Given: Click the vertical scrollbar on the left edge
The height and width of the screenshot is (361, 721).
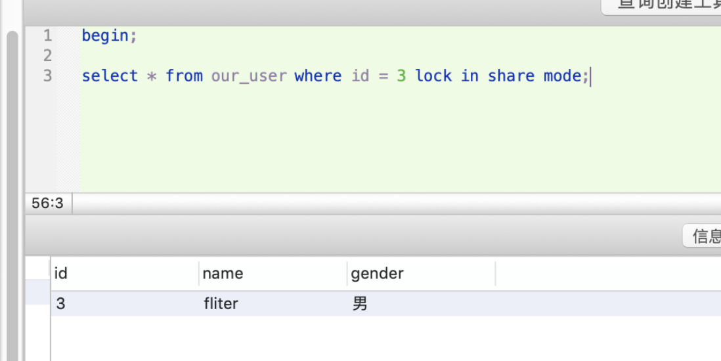Looking at the screenshot, I should pyautogui.click(x=12, y=197).
